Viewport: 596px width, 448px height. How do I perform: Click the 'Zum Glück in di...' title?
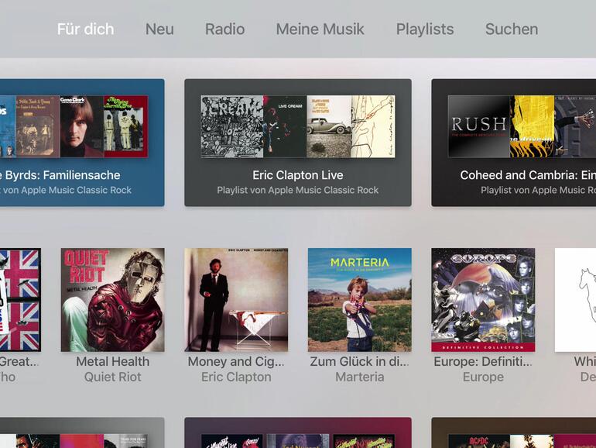pos(360,361)
